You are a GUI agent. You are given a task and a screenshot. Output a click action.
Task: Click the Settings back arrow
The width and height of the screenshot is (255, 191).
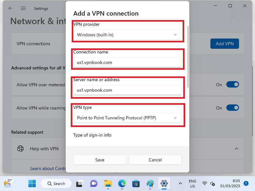(x=11, y=9)
